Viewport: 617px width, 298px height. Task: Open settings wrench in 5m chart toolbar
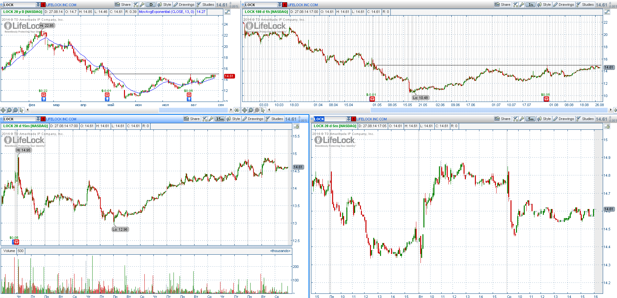pos(522,119)
